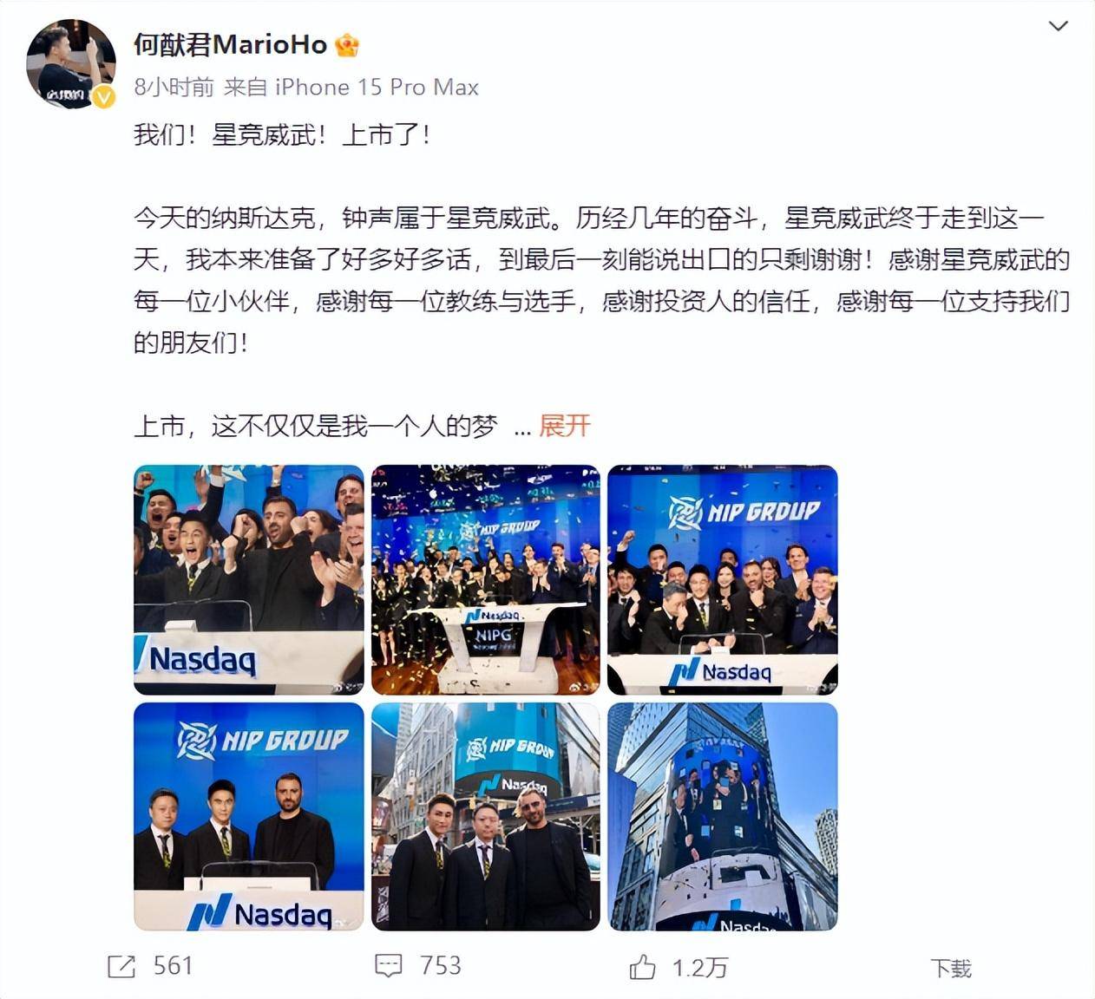
Task: Open the confetti NIPG podium photo thumbnail
Action: coord(486,579)
